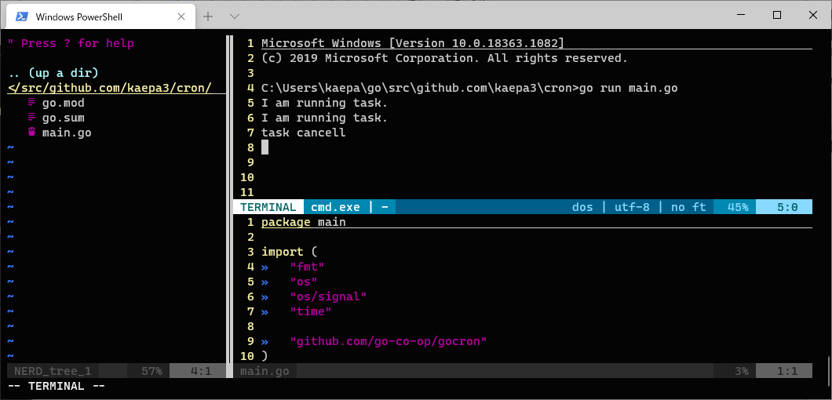This screenshot has height=400, width=832.
Task: Open a new terminal tab
Action: click(208, 16)
